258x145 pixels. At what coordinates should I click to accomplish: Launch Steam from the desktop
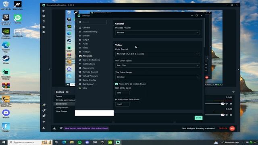[x=6, y=60]
